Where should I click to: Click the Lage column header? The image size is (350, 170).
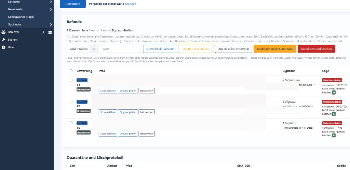[x=325, y=71]
